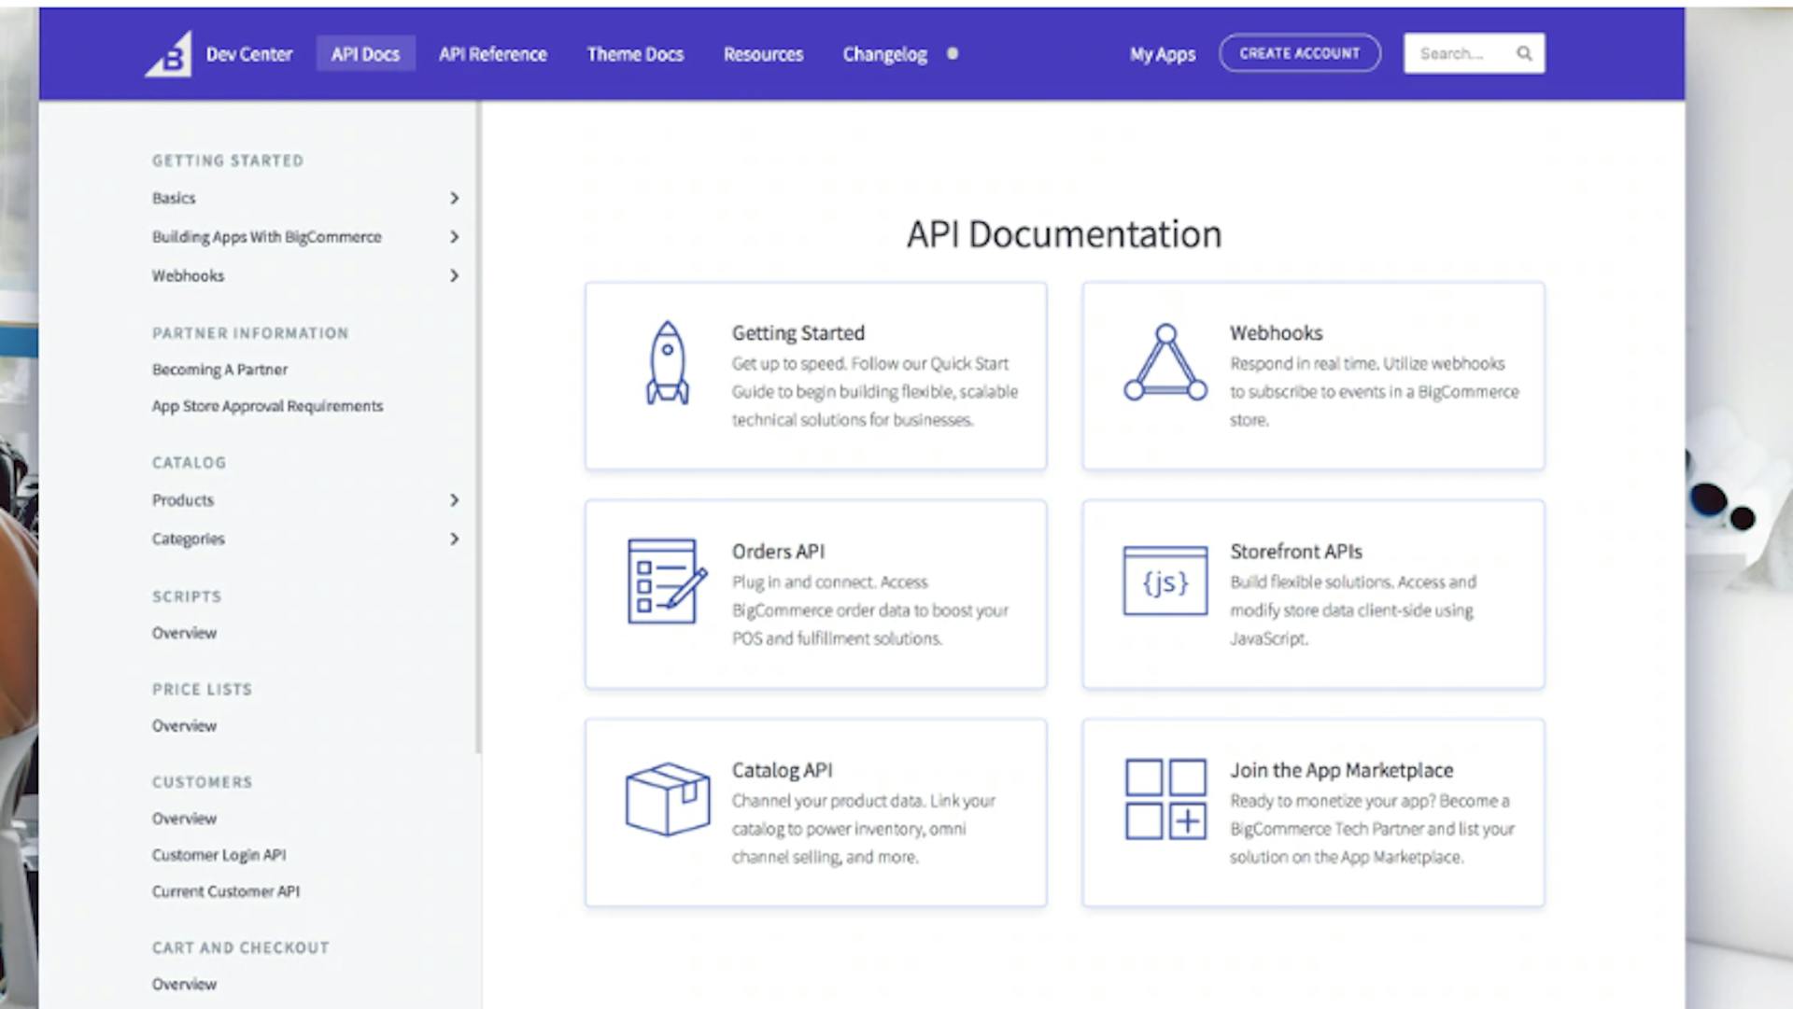
Task: Click the Orders API card title
Action: 778,552
